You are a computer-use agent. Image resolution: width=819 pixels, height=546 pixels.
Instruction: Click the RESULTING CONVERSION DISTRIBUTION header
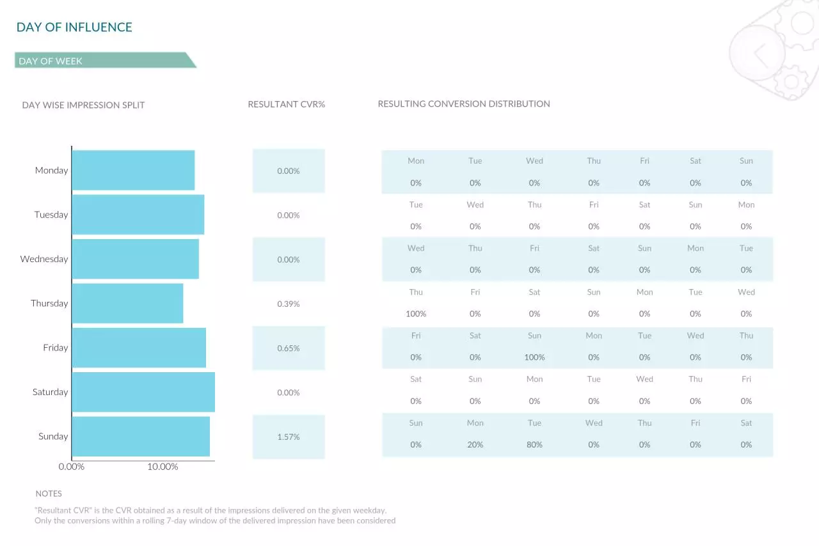pos(464,104)
